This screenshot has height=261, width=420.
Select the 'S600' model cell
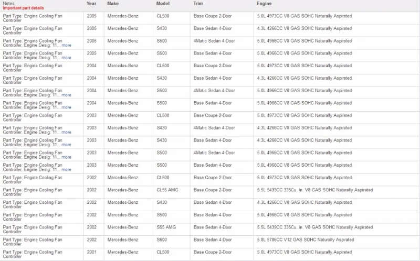pyautogui.click(x=162, y=240)
